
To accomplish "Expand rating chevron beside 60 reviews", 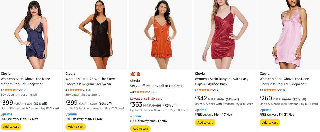I will (x=149, y=92).
